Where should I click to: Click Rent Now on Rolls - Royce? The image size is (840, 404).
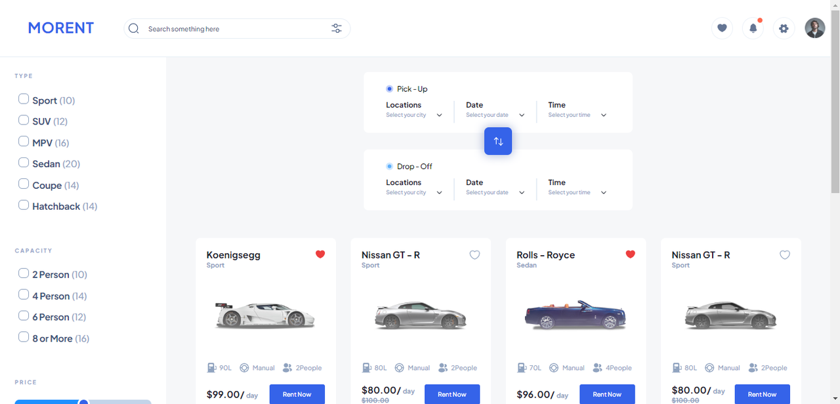[x=607, y=394]
